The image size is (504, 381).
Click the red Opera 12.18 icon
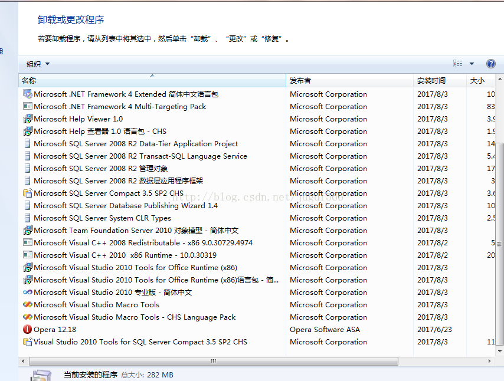pos(28,329)
